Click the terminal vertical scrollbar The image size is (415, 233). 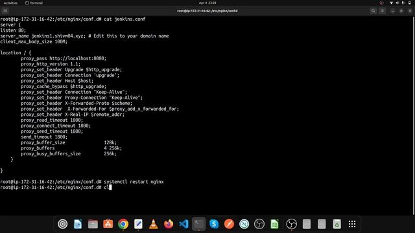[x=414, y=116]
